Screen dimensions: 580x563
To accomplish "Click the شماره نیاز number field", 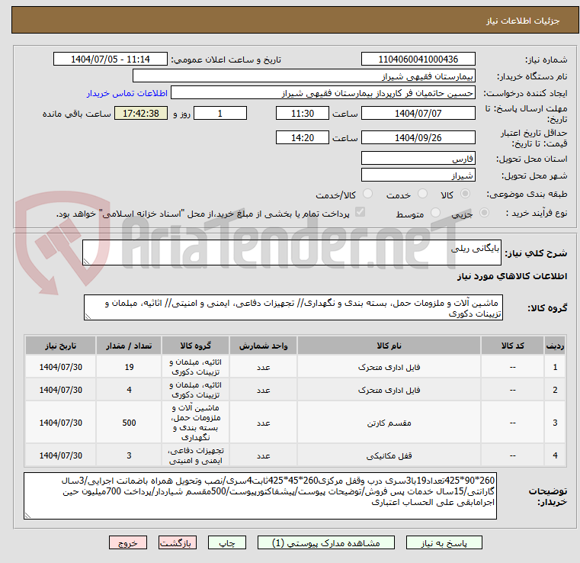I will [418, 60].
